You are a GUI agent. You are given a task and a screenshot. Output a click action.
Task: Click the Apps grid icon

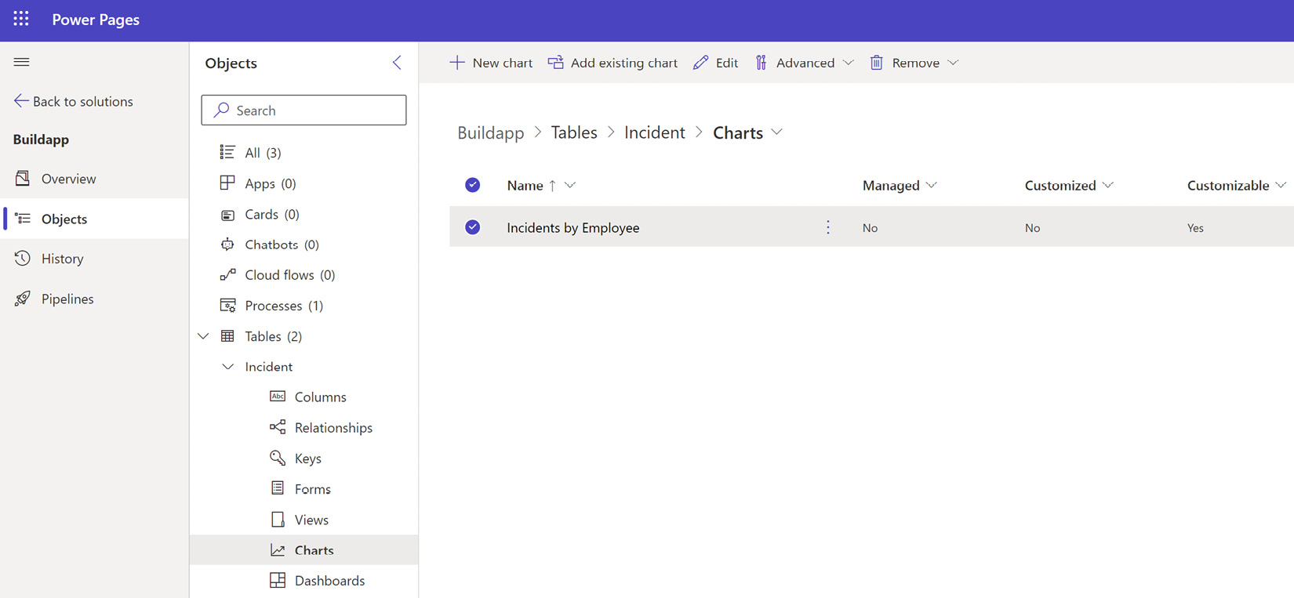[x=227, y=183]
